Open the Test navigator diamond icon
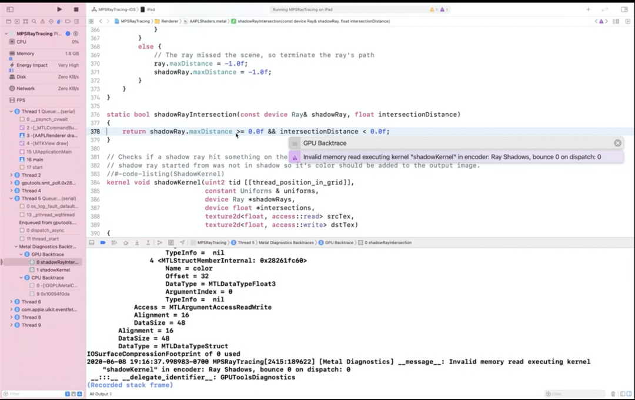 (51, 21)
